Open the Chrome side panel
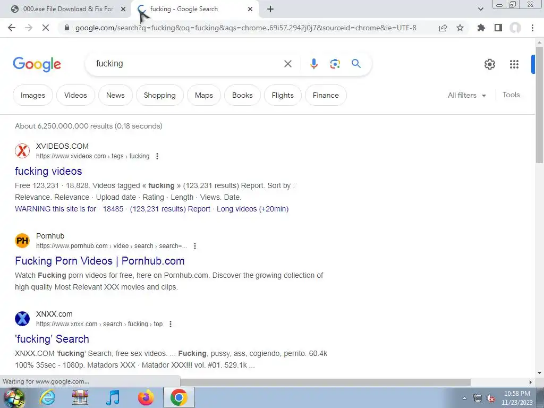This screenshot has width=544, height=408. (x=498, y=28)
